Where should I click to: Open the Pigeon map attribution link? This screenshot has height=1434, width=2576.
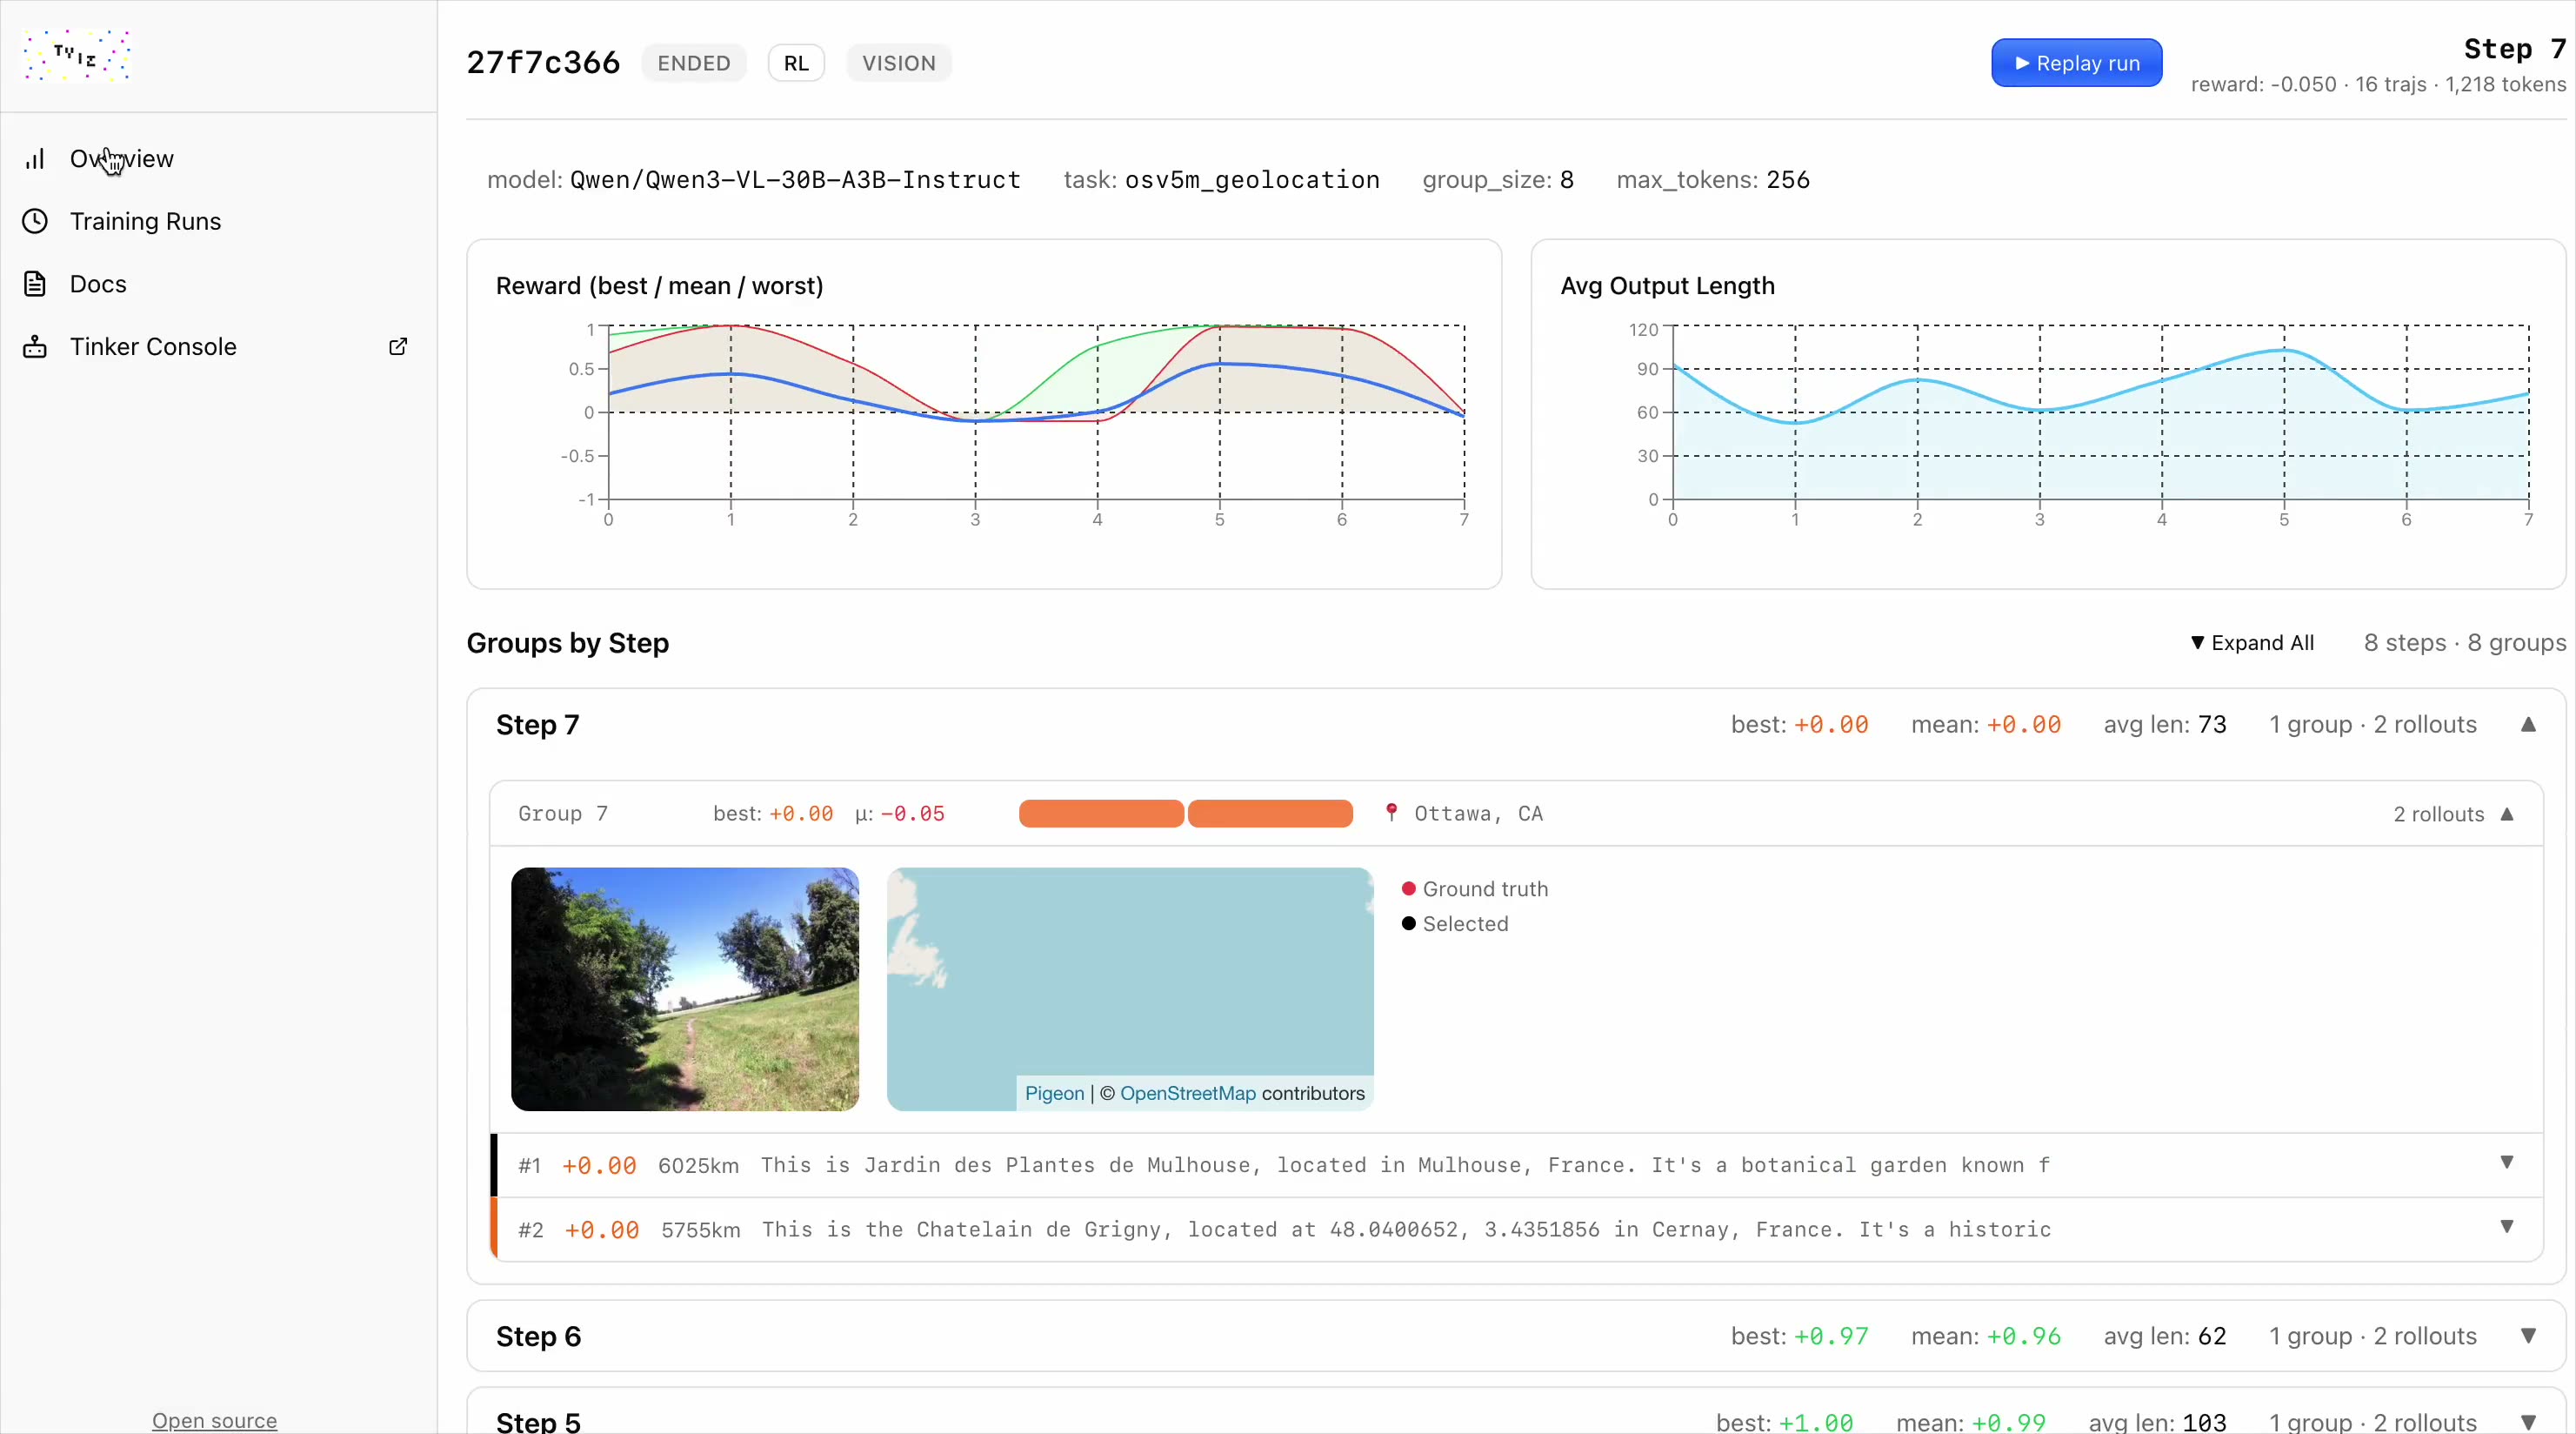coord(1053,1093)
